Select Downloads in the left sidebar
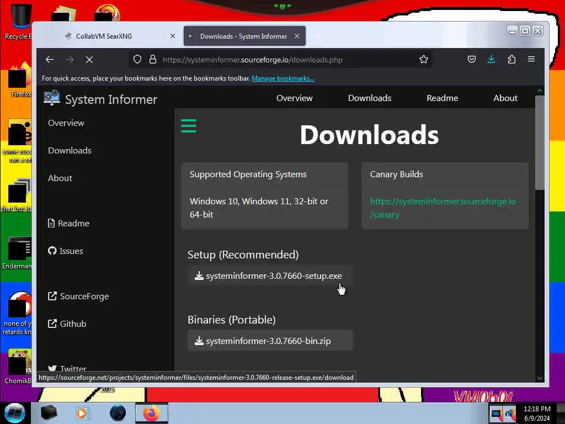 pyautogui.click(x=70, y=150)
